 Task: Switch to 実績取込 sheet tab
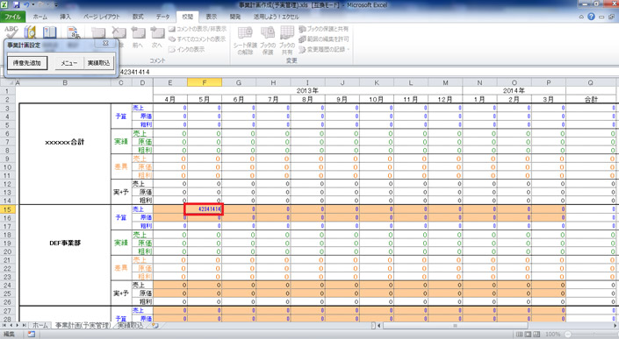pyautogui.click(x=130, y=325)
